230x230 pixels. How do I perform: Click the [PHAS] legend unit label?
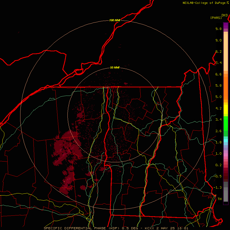point(216,18)
